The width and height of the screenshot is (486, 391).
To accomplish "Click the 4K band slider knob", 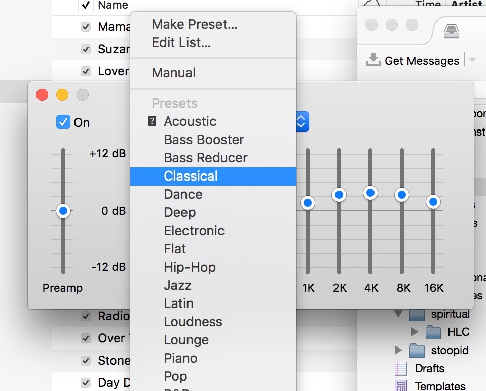I will (370, 193).
